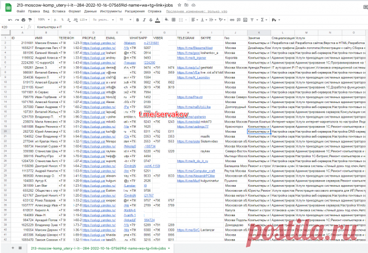Open the t.me/Computer_craft telegram link

click(x=196, y=171)
